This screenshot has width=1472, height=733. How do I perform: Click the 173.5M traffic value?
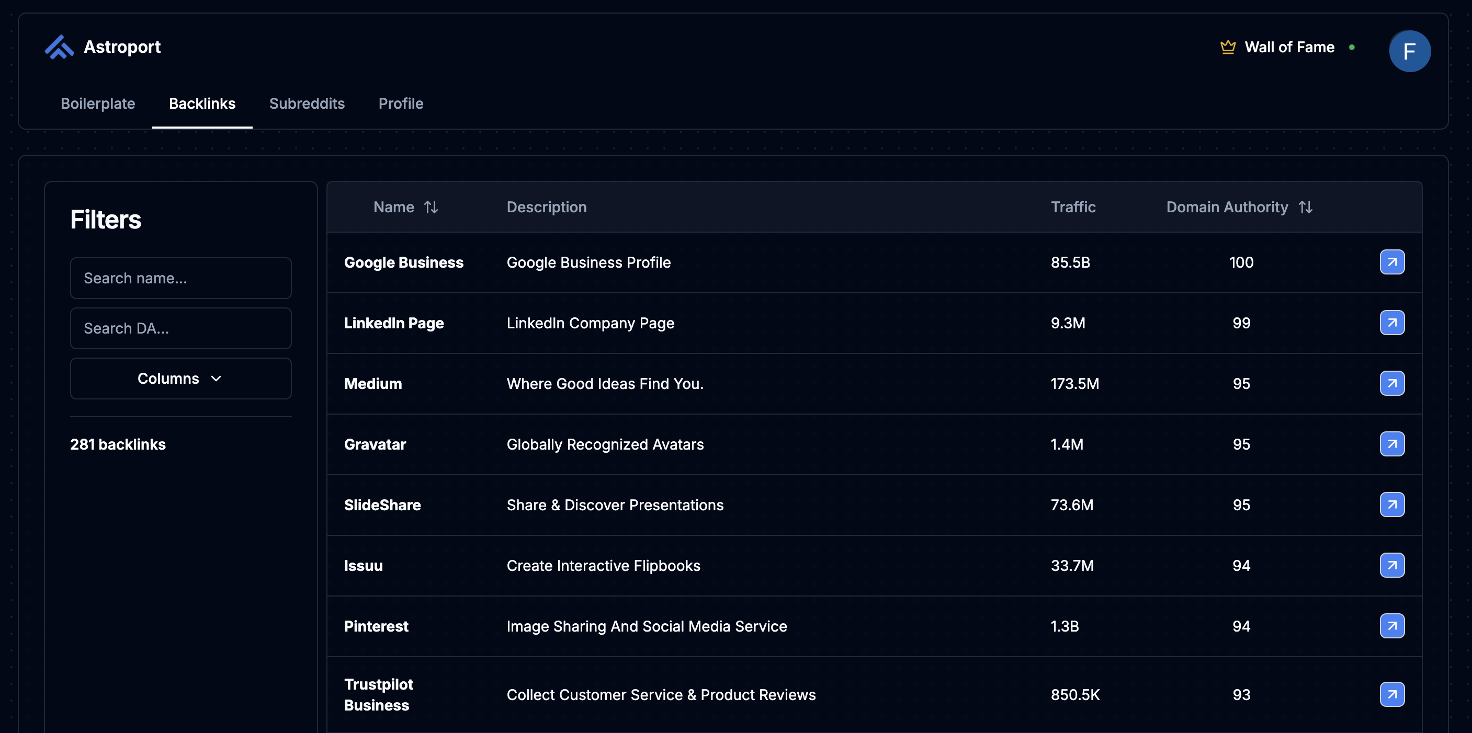click(x=1075, y=383)
